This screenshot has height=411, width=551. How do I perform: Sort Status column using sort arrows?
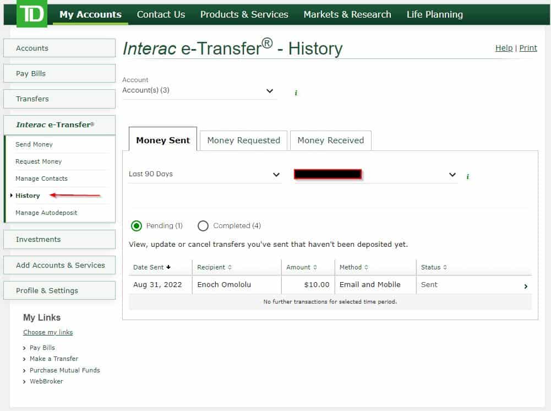click(445, 267)
